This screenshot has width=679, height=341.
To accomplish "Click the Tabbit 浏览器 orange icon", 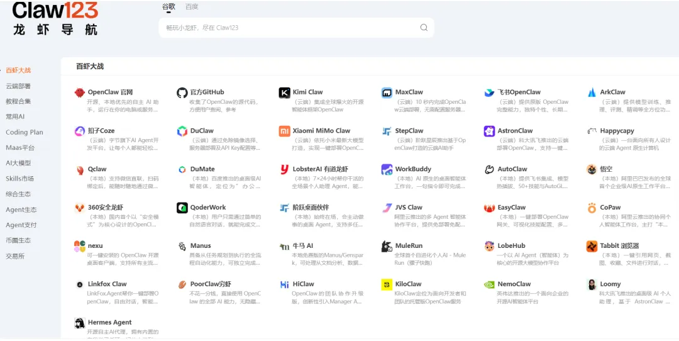I will click(x=592, y=246).
